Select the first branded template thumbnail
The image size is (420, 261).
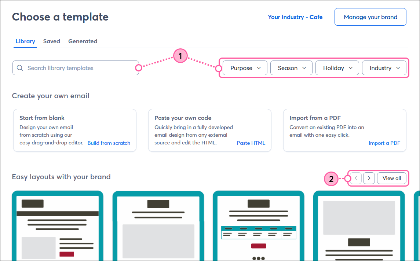tap(58, 225)
